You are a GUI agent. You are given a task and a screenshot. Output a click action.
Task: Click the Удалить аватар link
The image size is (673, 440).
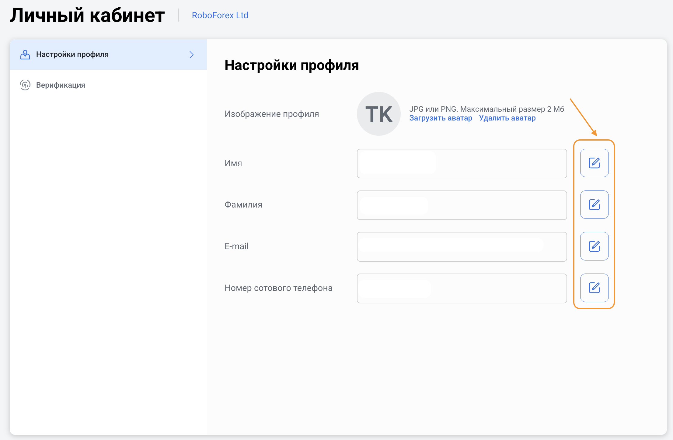[507, 118]
